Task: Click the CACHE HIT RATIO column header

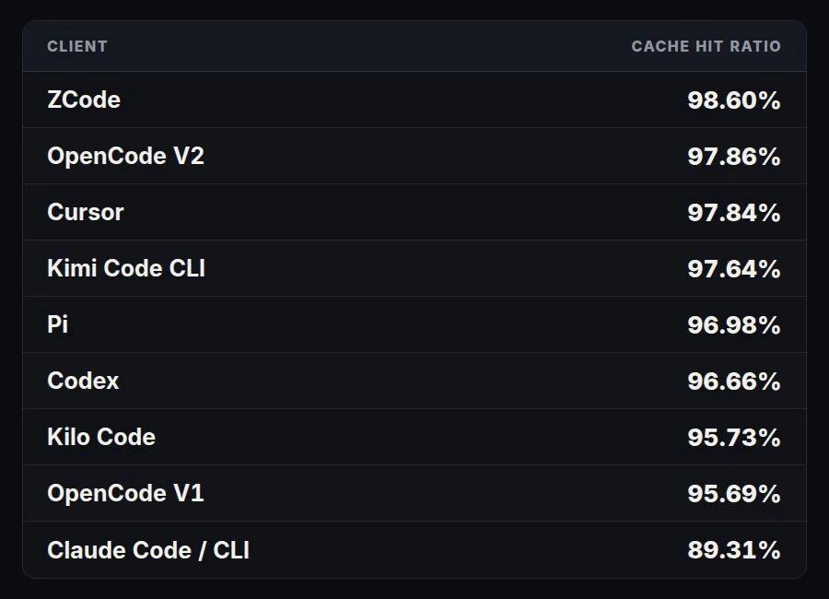Action: pyautogui.click(x=706, y=47)
